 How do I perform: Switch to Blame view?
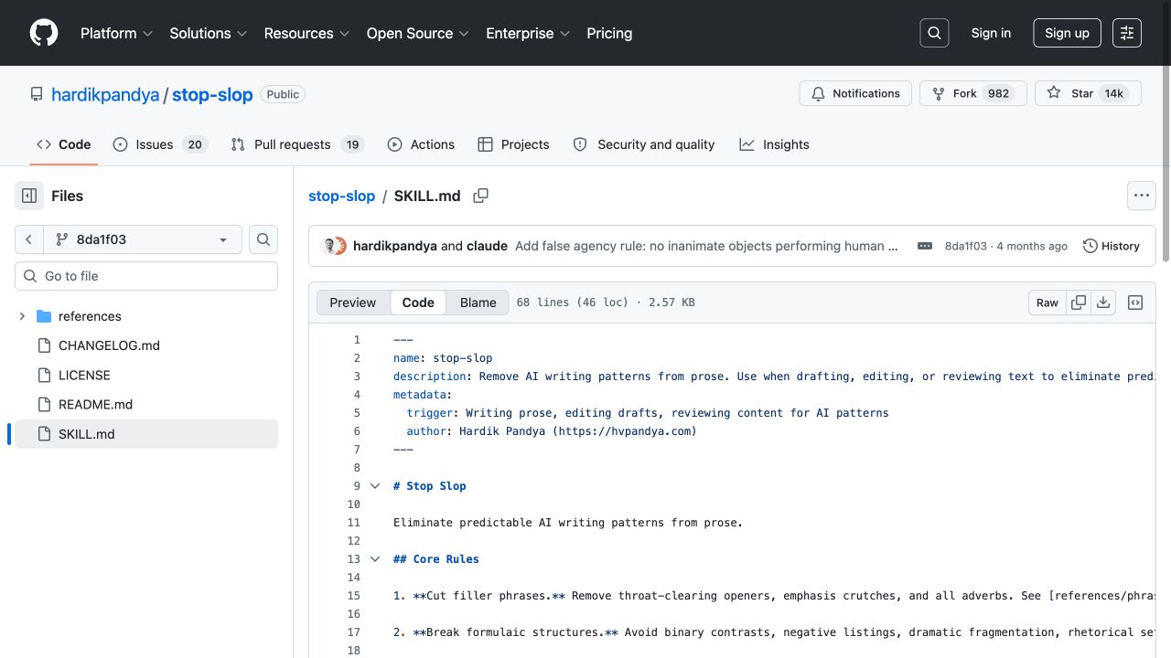pyautogui.click(x=478, y=302)
